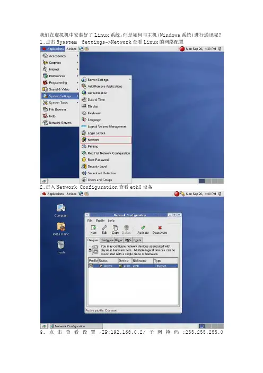This screenshot has height=373, width=263.
Task: Open the Computer desktop icon
Action: [x=61, y=210]
